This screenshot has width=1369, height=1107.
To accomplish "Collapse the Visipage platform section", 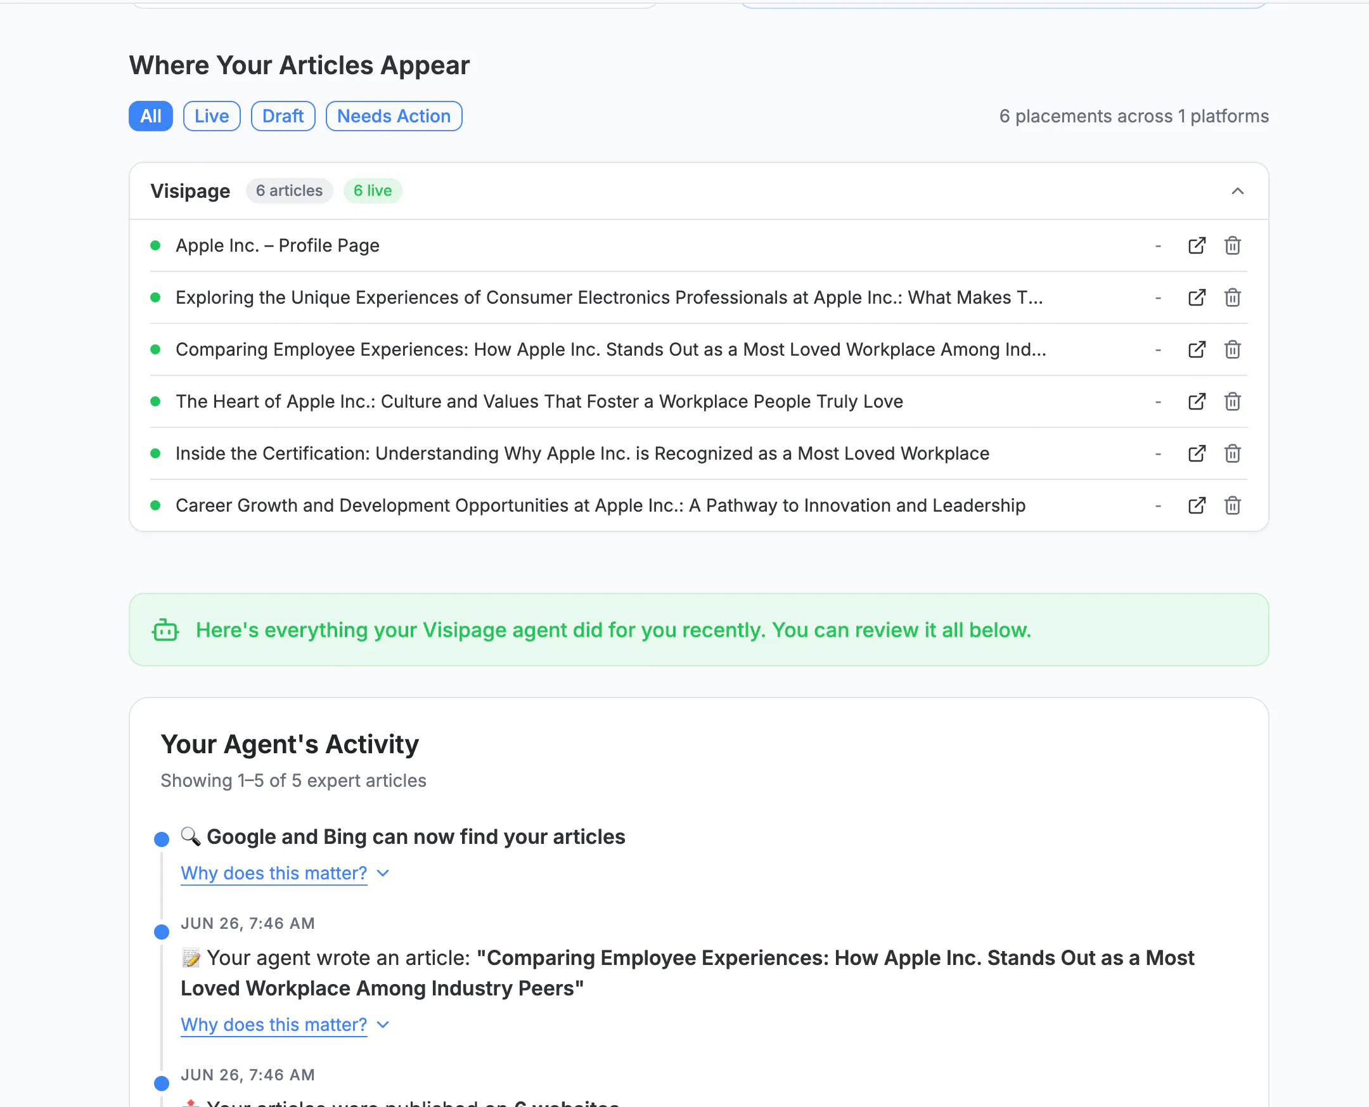I will (1238, 191).
